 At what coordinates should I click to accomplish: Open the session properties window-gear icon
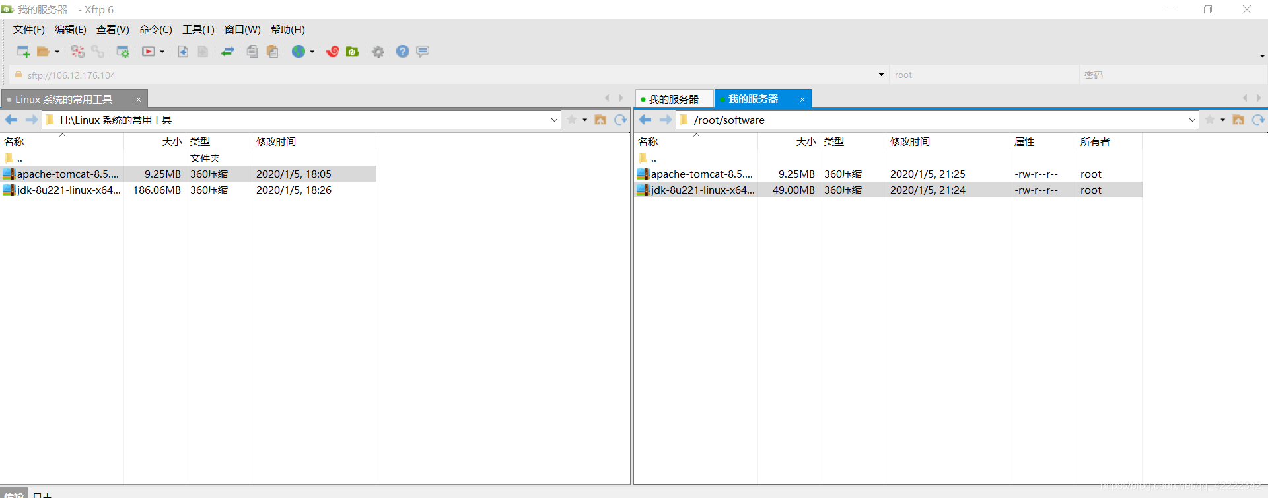tap(123, 52)
